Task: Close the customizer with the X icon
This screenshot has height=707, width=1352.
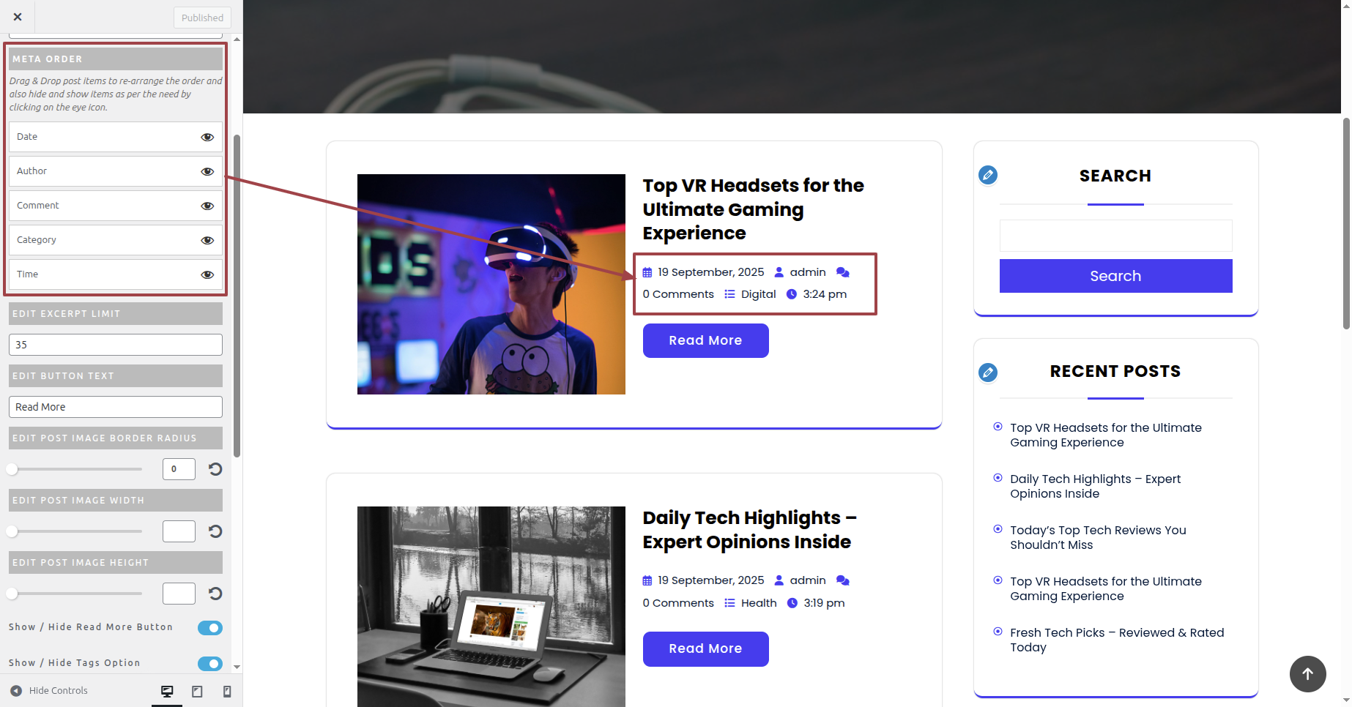Action: tap(18, 17)
